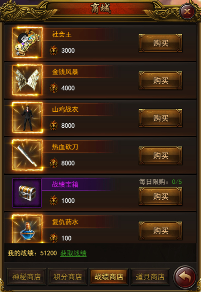Viewport: 201px width, 292px height.
Task: Select the 复仇药水 potion icon
Action: (27, 229)
